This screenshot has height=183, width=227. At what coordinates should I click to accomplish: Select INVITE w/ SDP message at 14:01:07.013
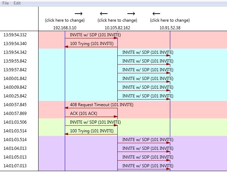pyautogui.click(x=148, y=166)
